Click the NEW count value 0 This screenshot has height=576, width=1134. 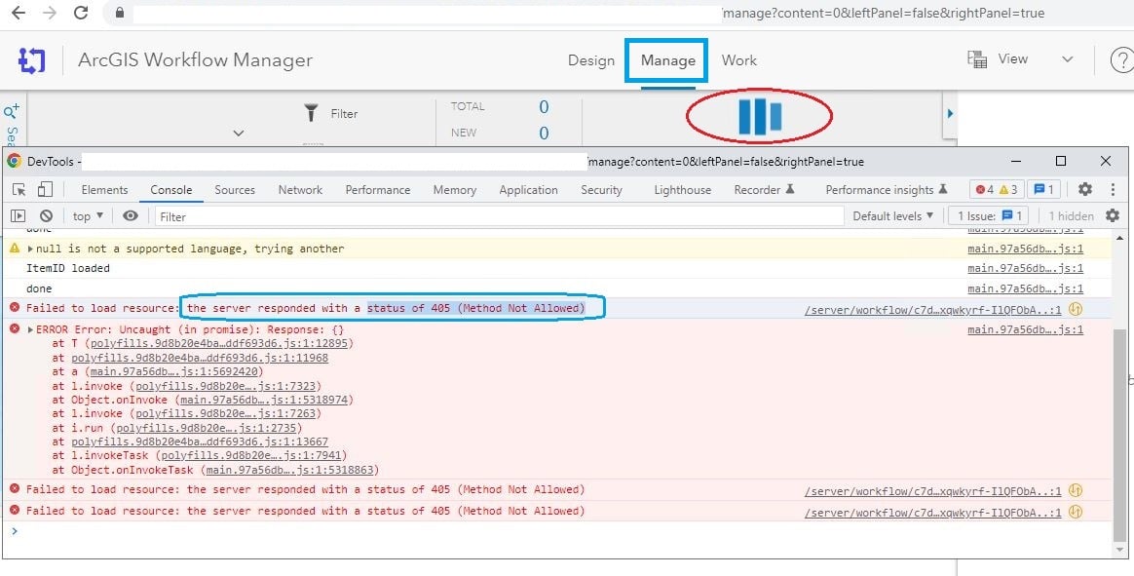(544, 134)
